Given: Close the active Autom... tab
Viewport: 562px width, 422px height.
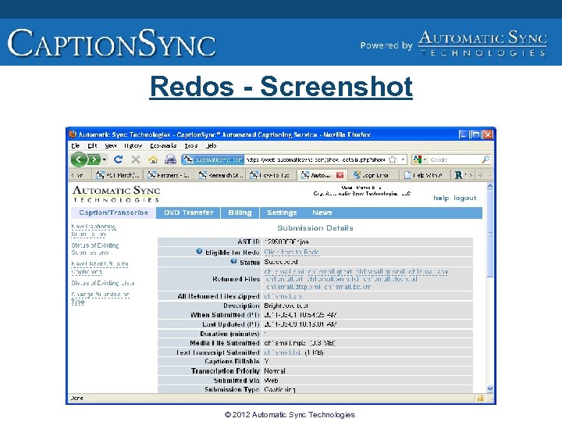Looking at the screenshot, I should (x=340, y=175).
